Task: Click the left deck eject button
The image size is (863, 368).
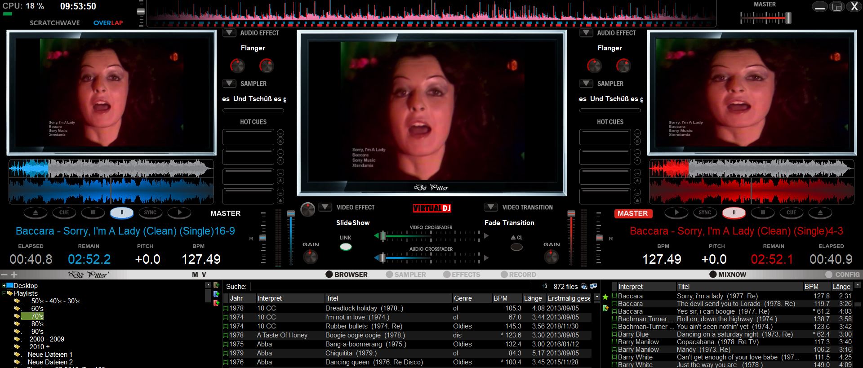Action: click(x=36, y=213)
